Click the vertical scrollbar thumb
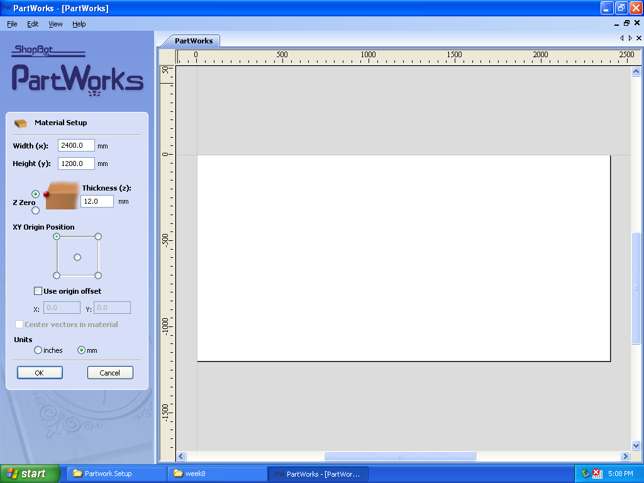 coord(636,288)
